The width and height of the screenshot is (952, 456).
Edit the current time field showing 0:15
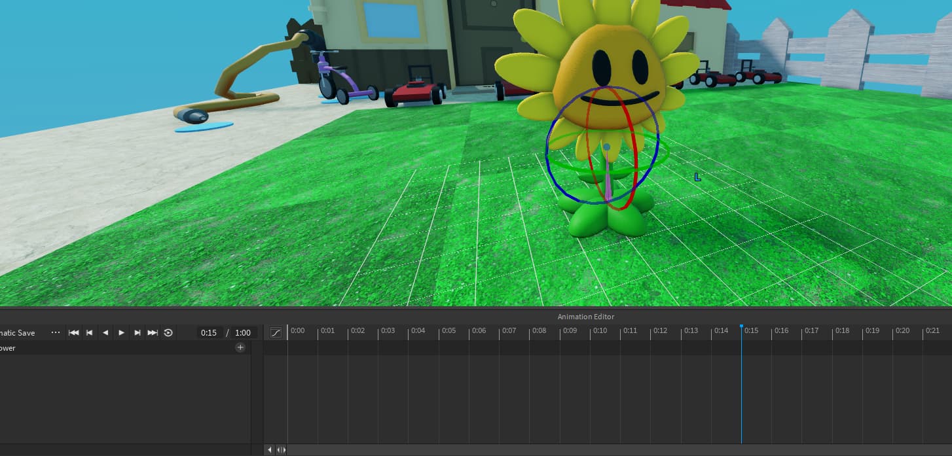tap(208, 332)
